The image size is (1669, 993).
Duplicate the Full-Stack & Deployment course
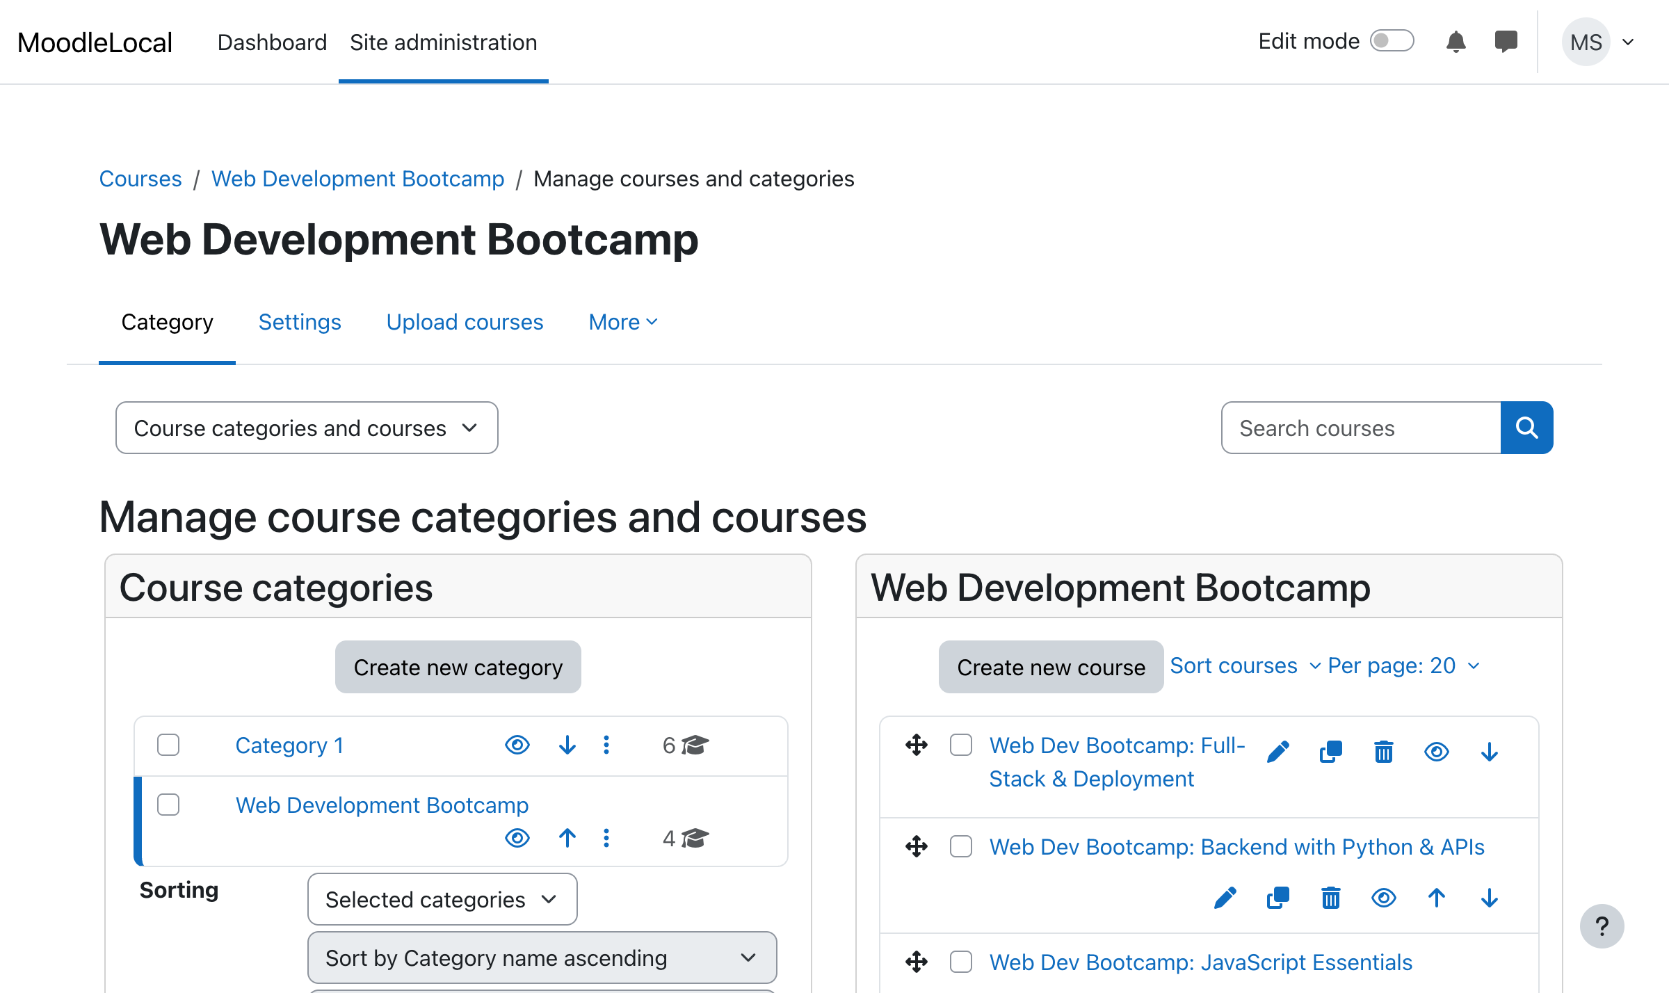[1331, 752]
